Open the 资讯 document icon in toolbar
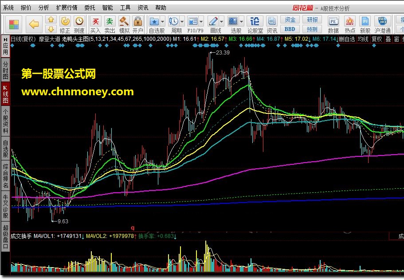 click(x=271, y=21)
